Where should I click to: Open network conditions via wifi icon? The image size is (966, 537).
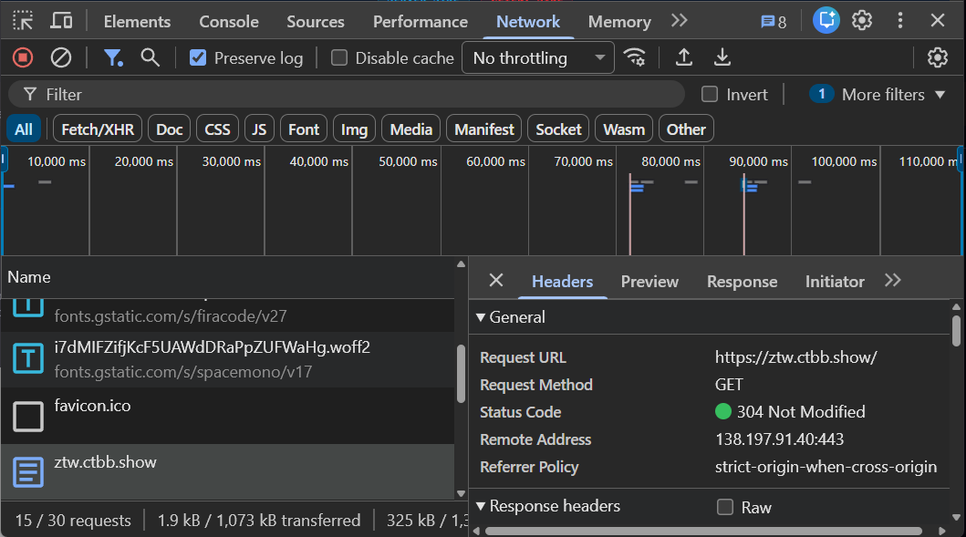click(x=636, y=57)
